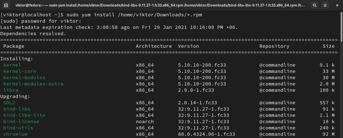Click the Architecture column header
Image resolution: width=343 pixels, height=138 pixels.
click(x=154, y=46)
